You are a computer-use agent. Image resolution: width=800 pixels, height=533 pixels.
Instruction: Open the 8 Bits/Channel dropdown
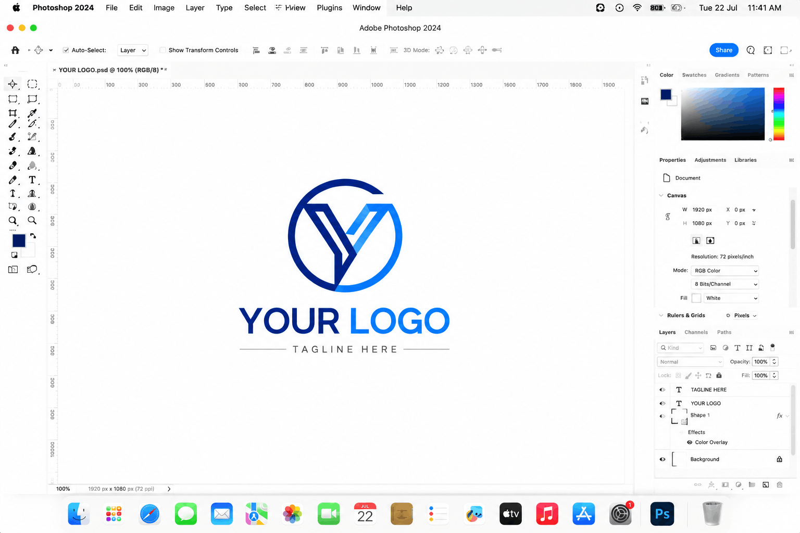724,284
